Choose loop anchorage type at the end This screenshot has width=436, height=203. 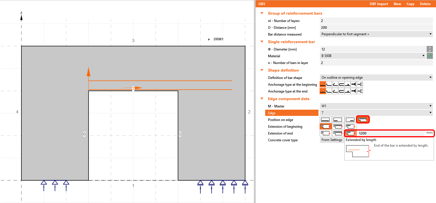click(341, 91)
